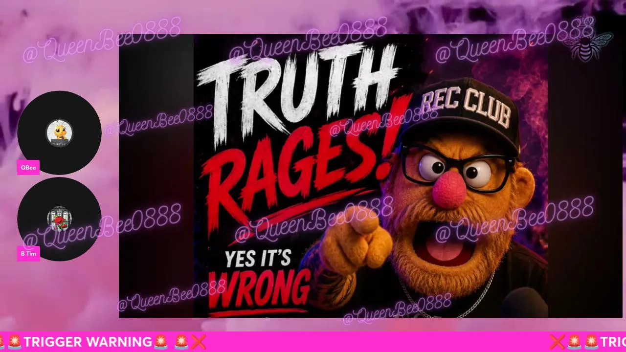Viewport: 626px width, 352px height.
Task: Select the B Tim name label
Action: coord(28,254)
